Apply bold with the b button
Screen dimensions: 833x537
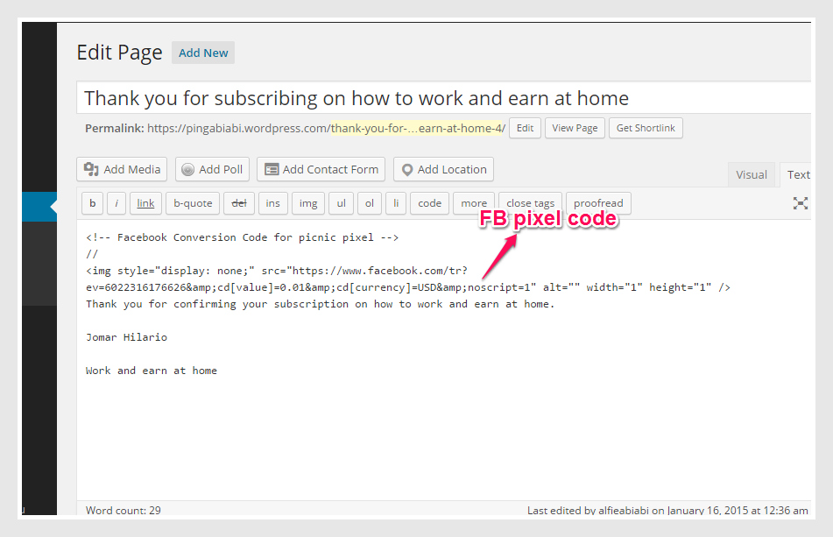point(93,203)
